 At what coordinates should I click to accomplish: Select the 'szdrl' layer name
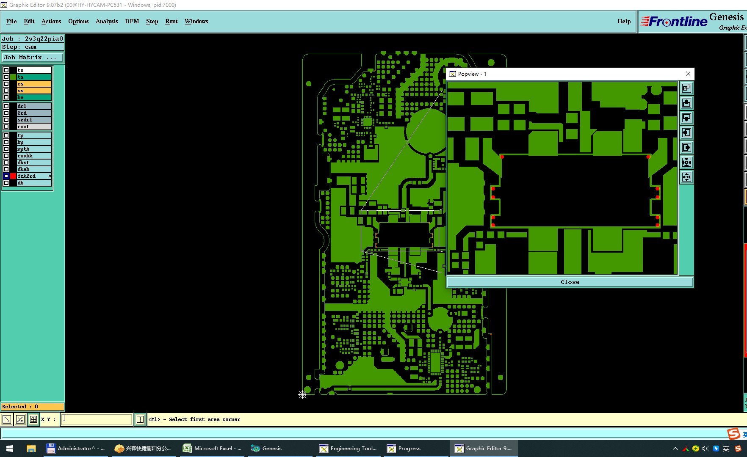(x=34, y=120)
